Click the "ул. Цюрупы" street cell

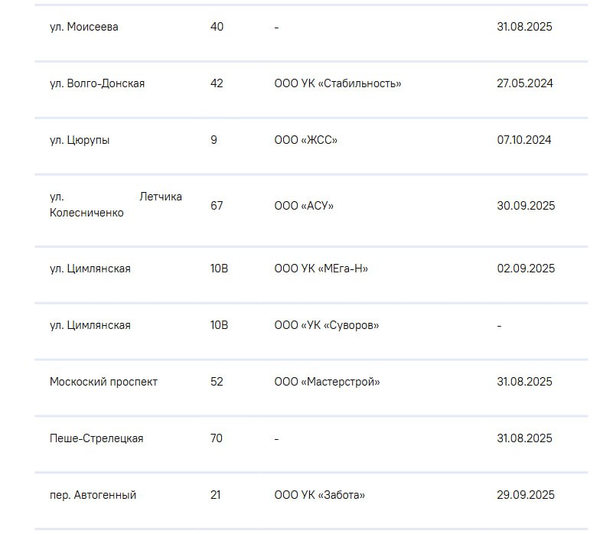click(80, 140)
